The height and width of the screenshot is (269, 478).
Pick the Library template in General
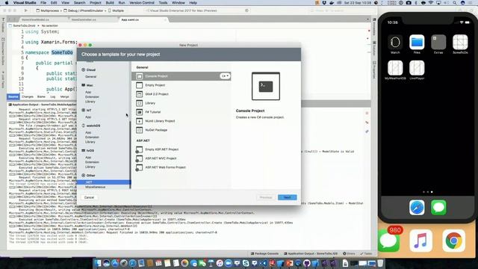tap(181, 103)
